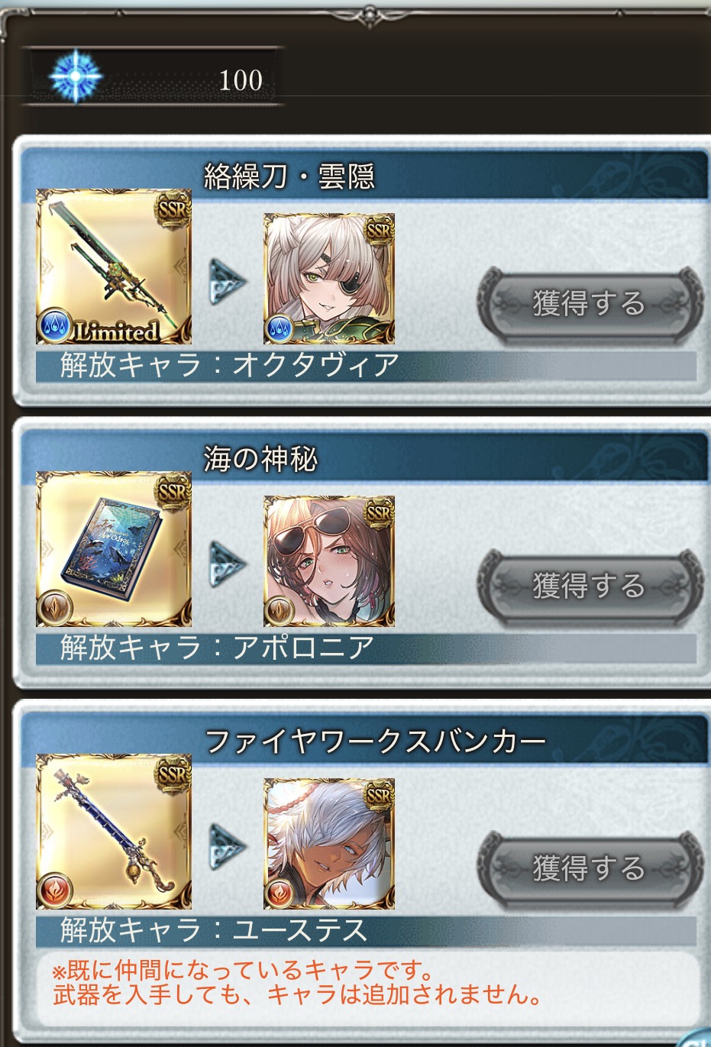This screenshot has width=711, height=1047.
Task: Click the arrow between book and アポロニア
Action: tap(228, 564)
